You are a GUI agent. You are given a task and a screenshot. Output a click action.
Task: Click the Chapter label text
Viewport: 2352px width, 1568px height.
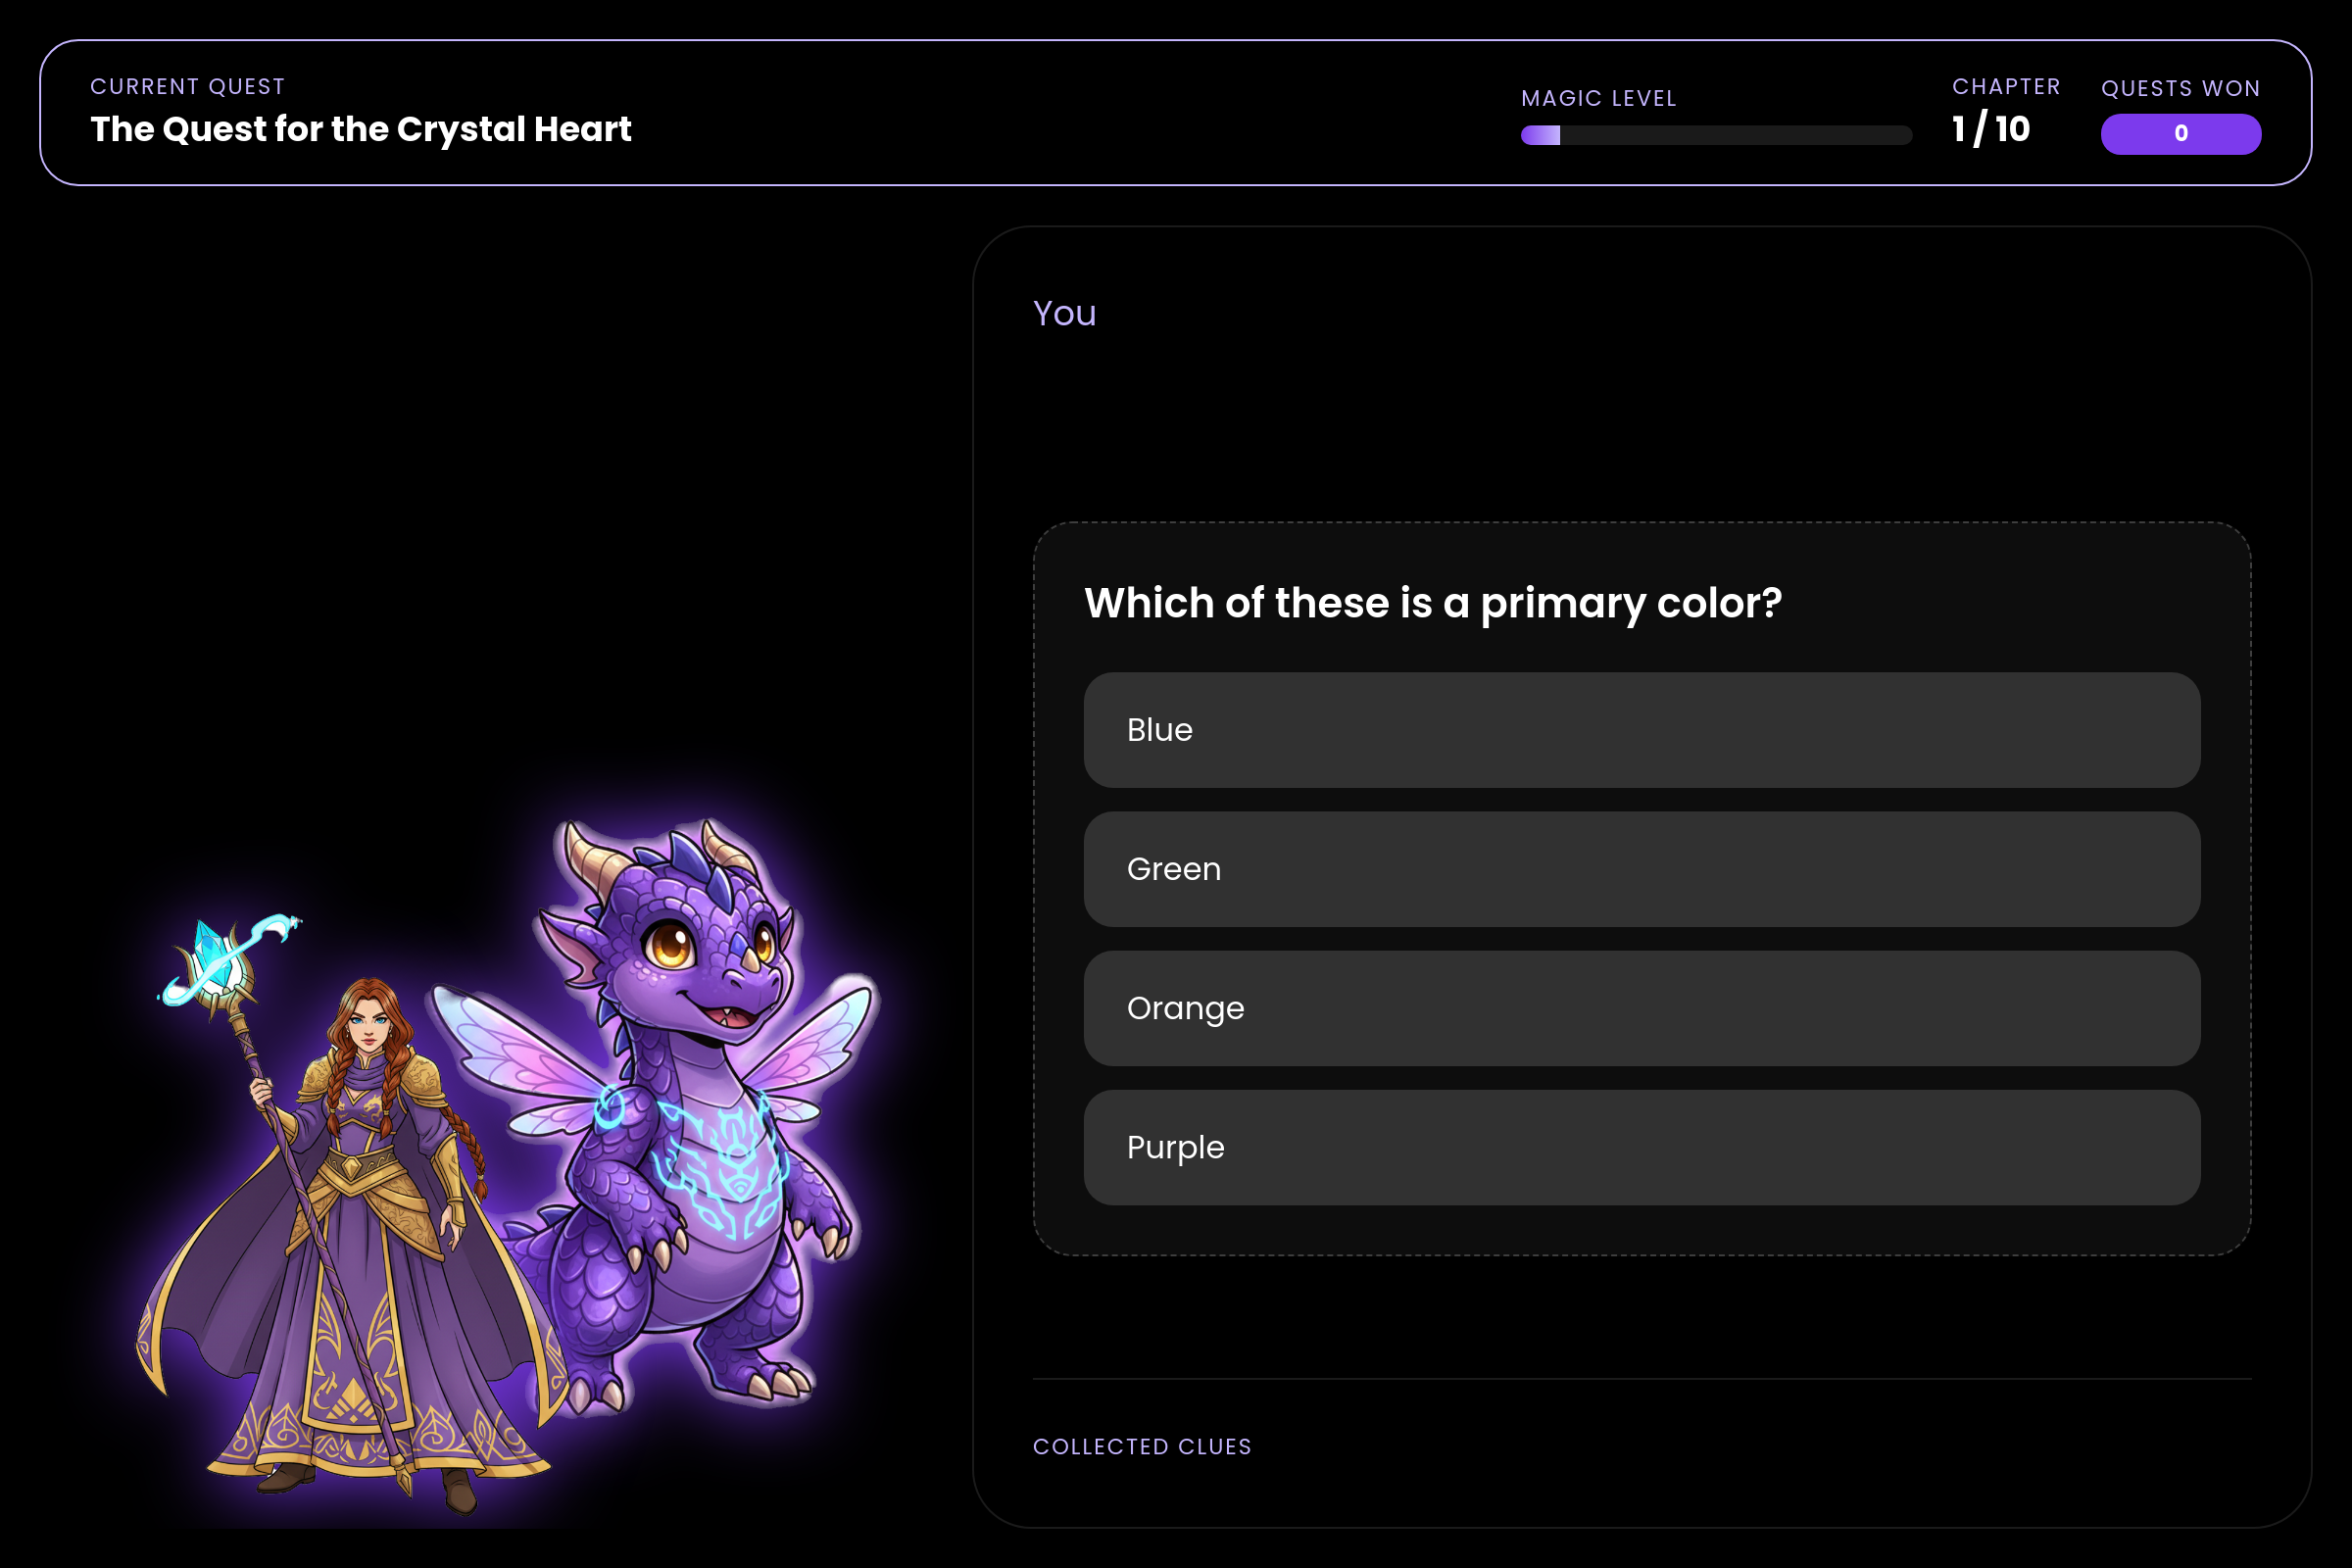pyautogui.click(x=2006, y=87)
